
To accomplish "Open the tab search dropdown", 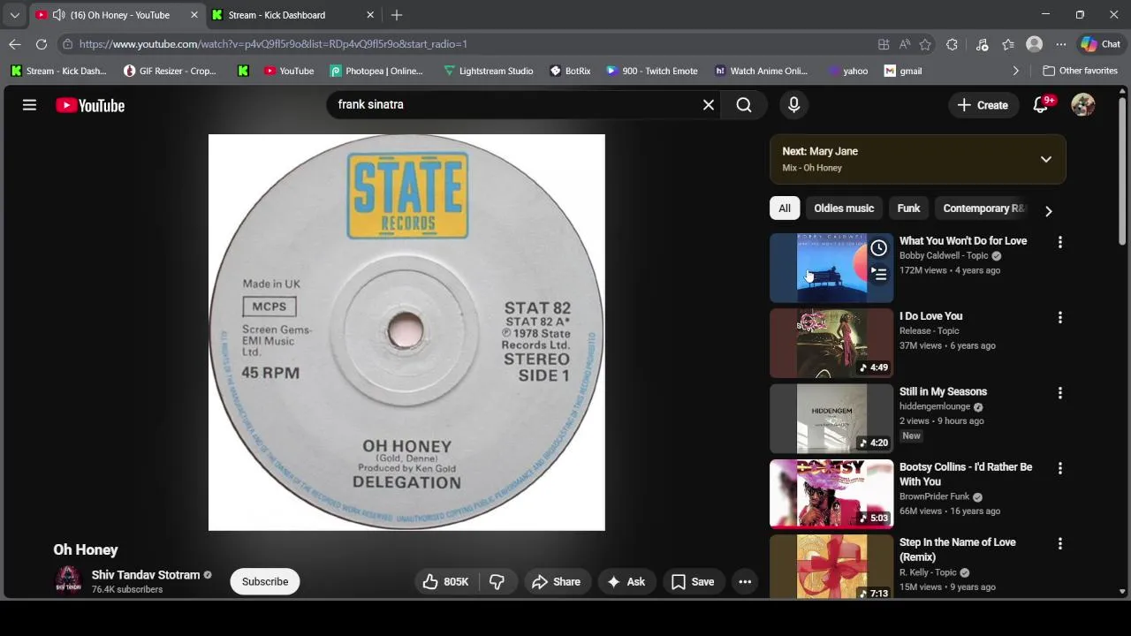I will click(x=14, y=15).
